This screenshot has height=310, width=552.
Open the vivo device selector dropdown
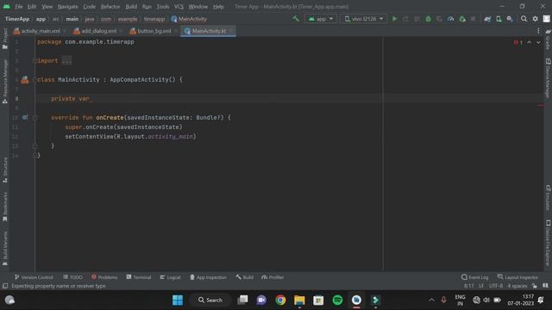point(364,19)
